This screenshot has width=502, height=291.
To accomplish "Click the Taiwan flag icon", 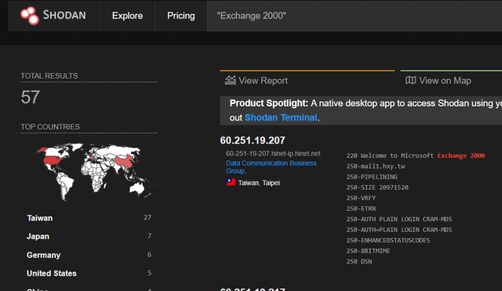I will point(231,182).
